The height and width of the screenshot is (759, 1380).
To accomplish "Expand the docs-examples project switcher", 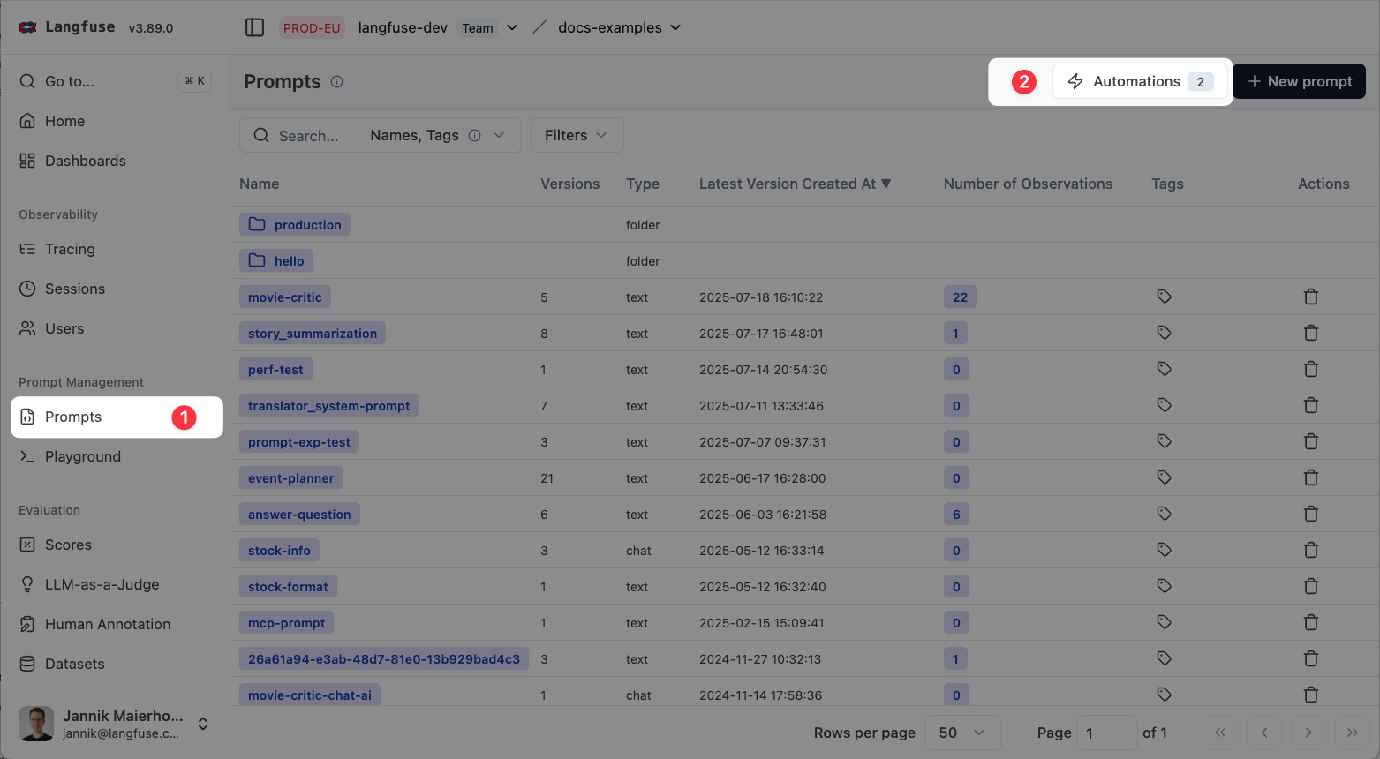I will (620, 27).
